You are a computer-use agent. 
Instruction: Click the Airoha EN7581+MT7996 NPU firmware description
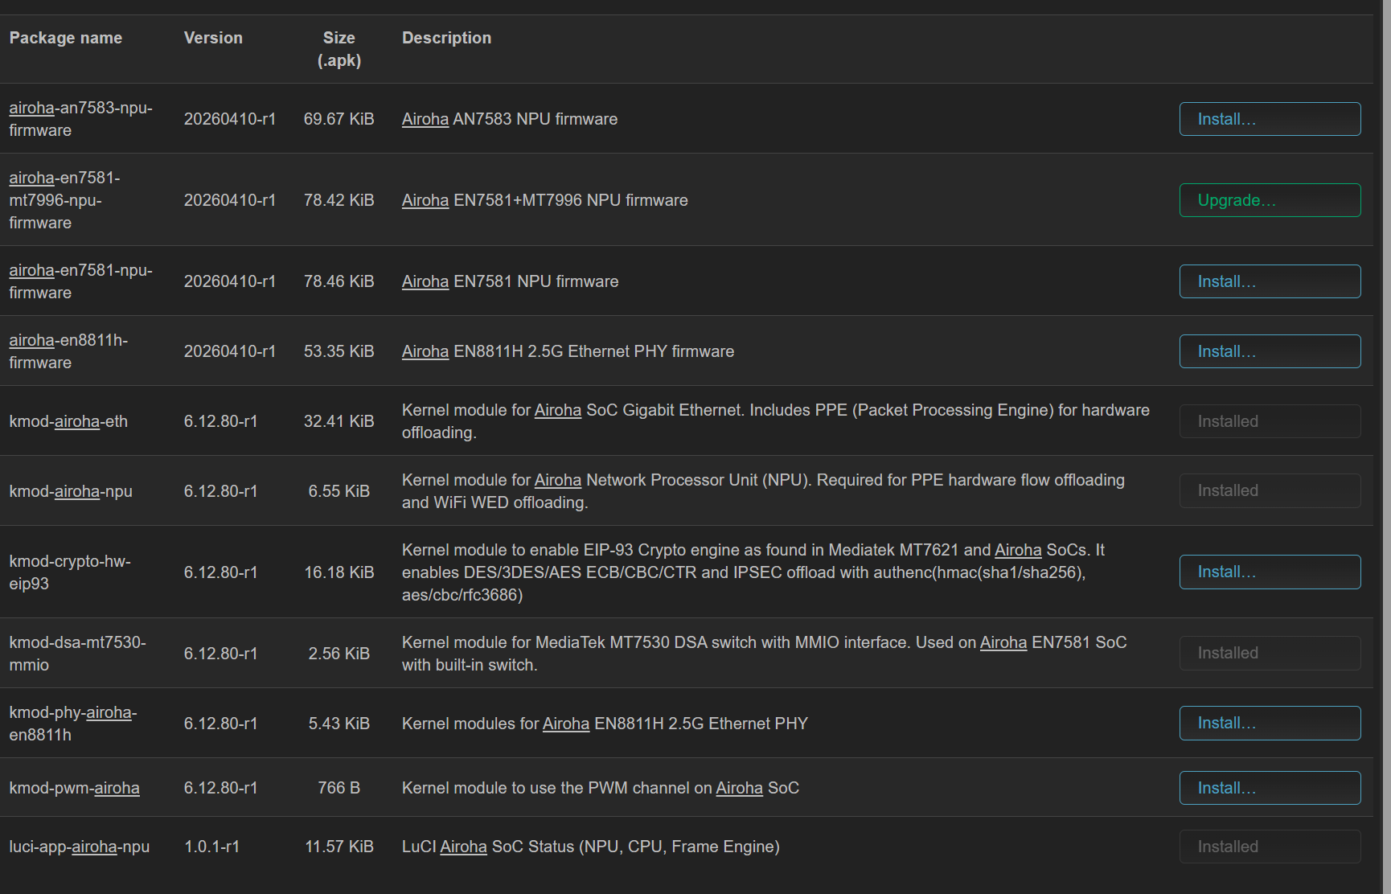[x=544, y=200]
